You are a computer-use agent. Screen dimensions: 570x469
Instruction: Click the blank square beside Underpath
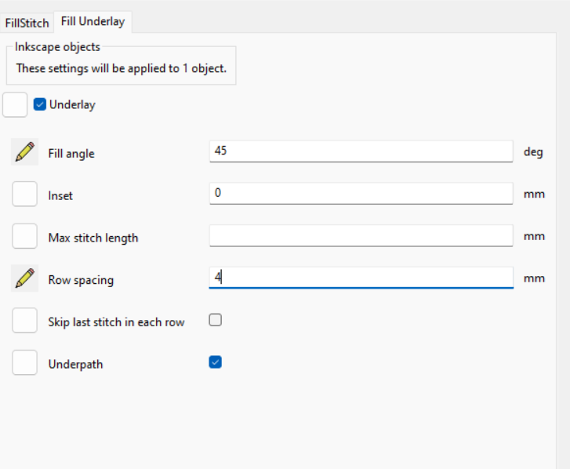click(x=25, y=363)
